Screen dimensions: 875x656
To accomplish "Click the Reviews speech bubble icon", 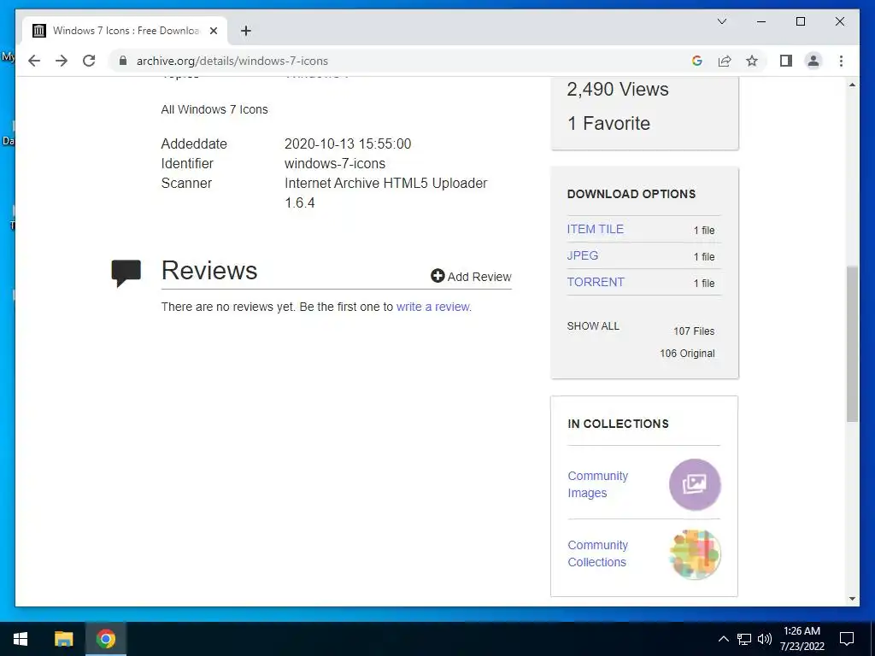I will coord(126,273).
